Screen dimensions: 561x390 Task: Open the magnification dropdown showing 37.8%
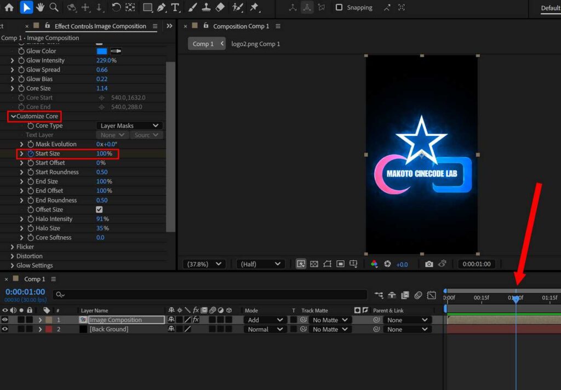pos(204,264)
